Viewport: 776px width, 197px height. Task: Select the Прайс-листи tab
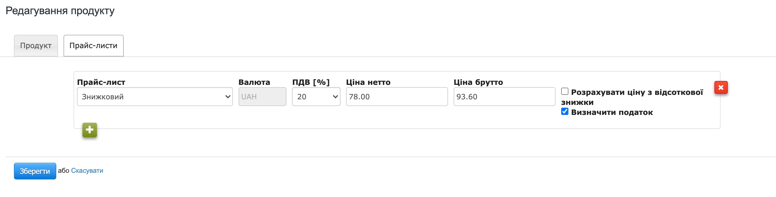[x=93, y=46]
